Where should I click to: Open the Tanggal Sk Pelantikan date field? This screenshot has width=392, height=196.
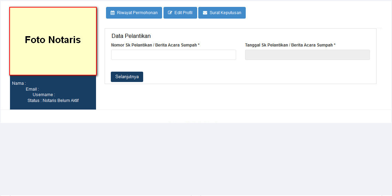pyautogui.click(x=307, y=55)
